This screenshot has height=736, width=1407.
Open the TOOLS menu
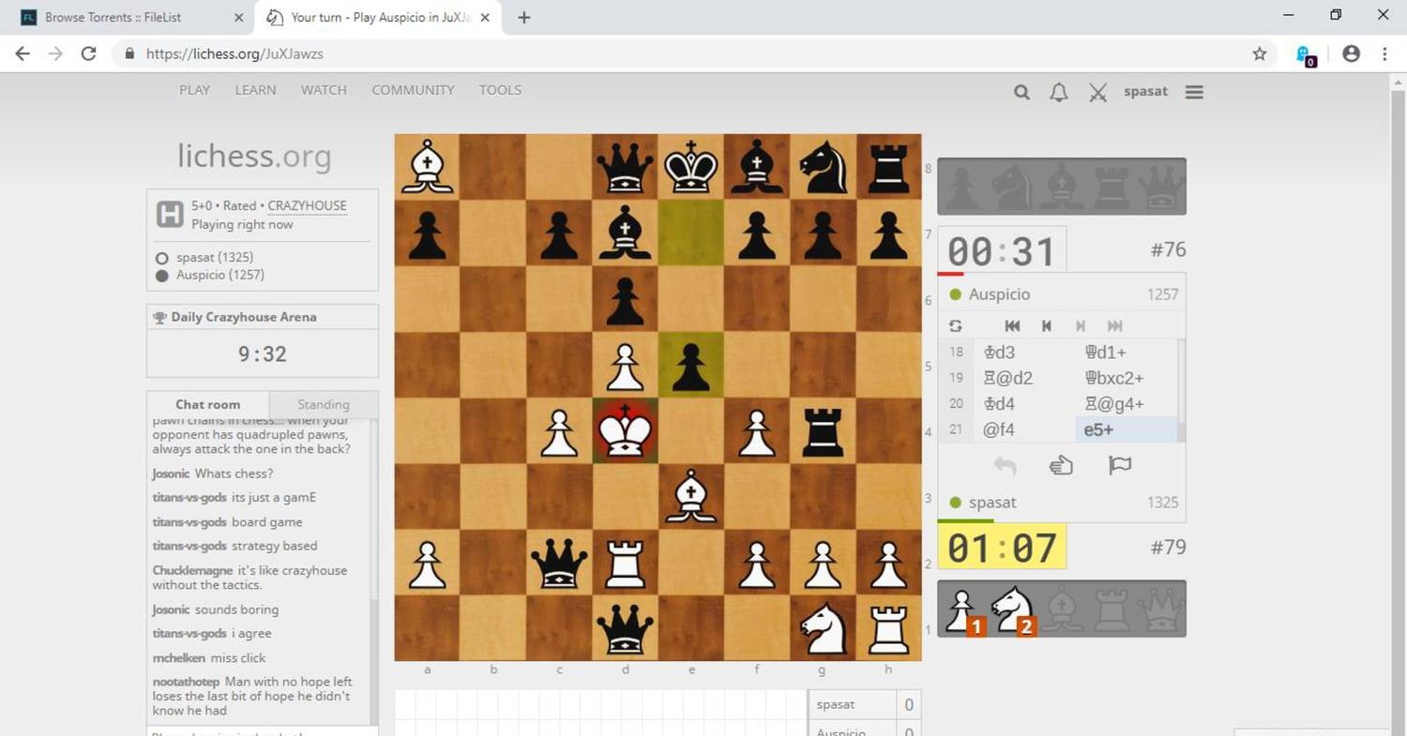500,89
